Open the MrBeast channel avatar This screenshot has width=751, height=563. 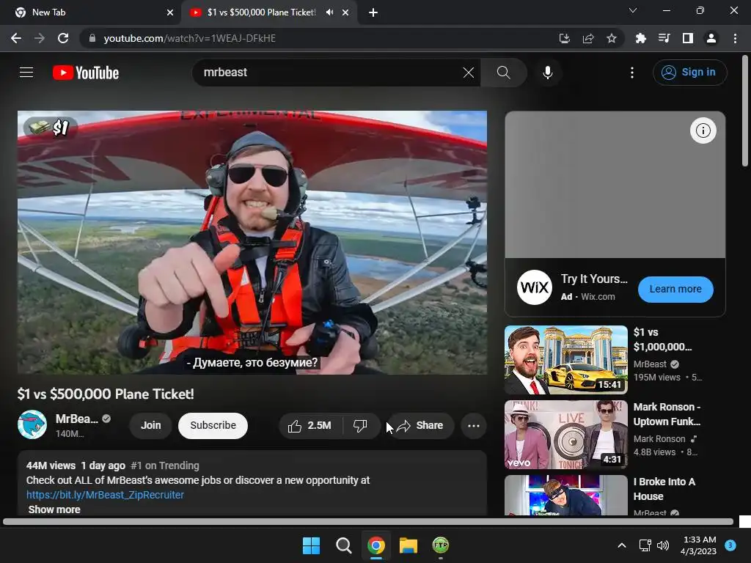point(32,424)
